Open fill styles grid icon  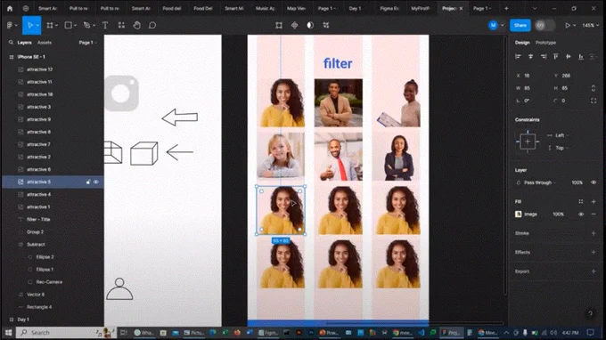(580, 201)
